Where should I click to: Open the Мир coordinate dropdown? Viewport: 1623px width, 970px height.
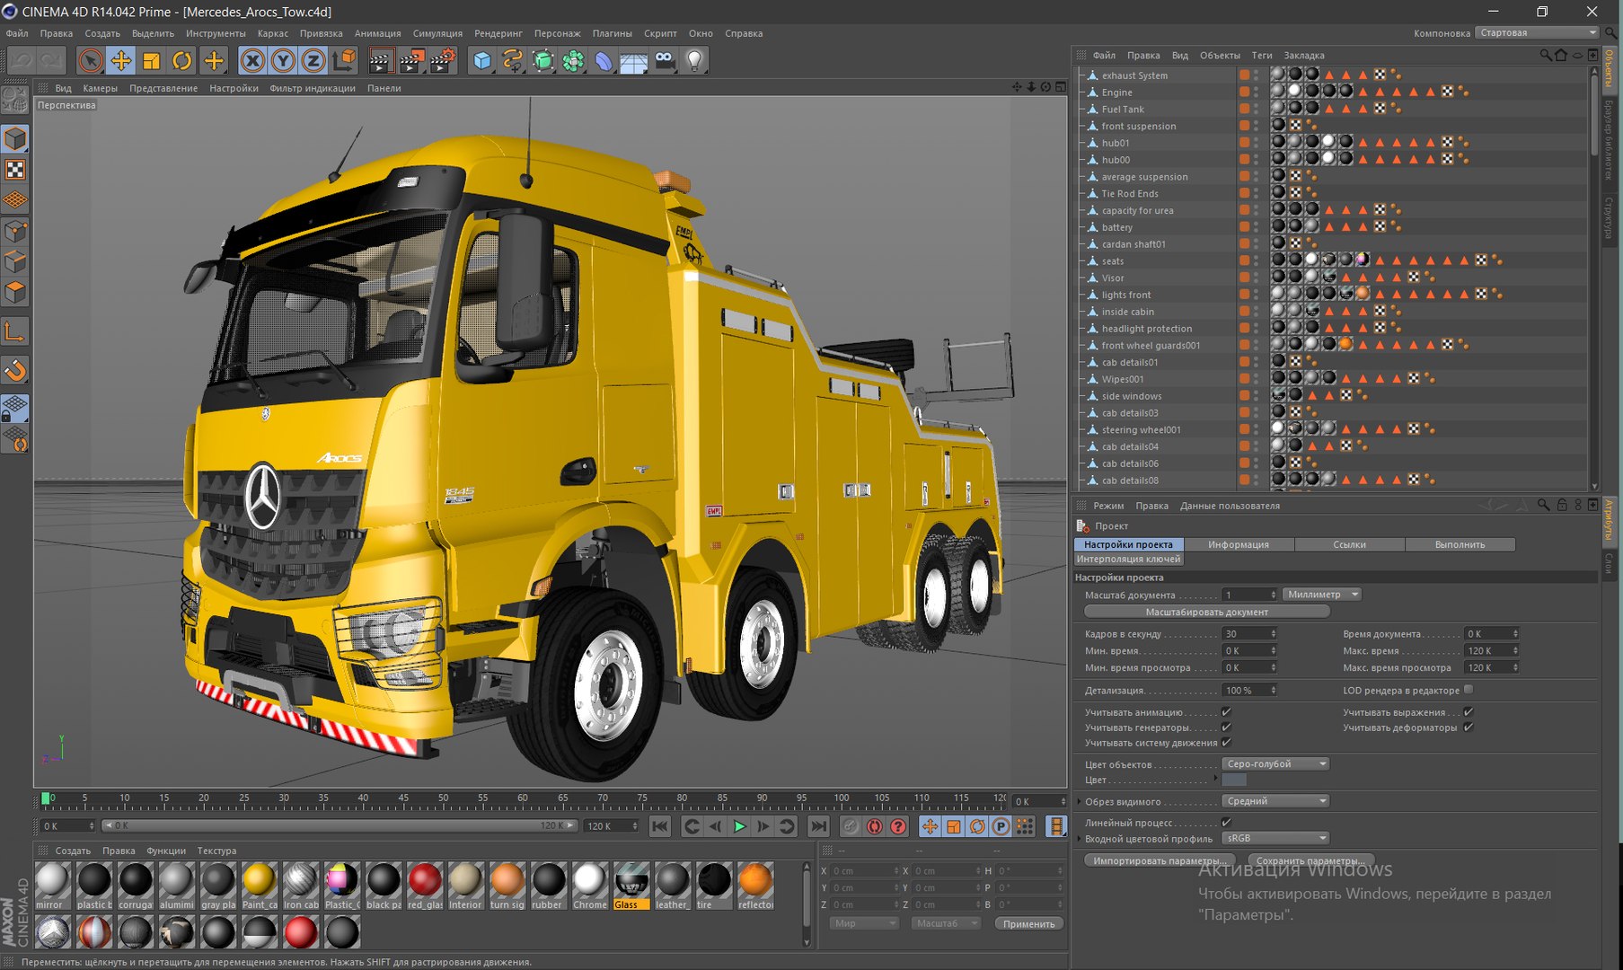(x=864, y=923)
